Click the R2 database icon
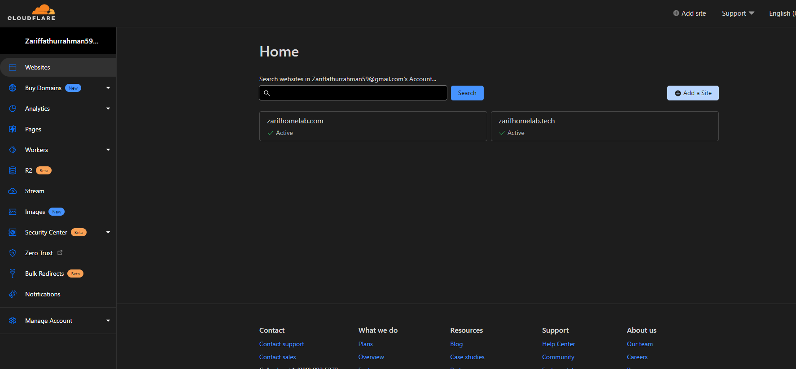796x369 pixels. pos(13,170)
